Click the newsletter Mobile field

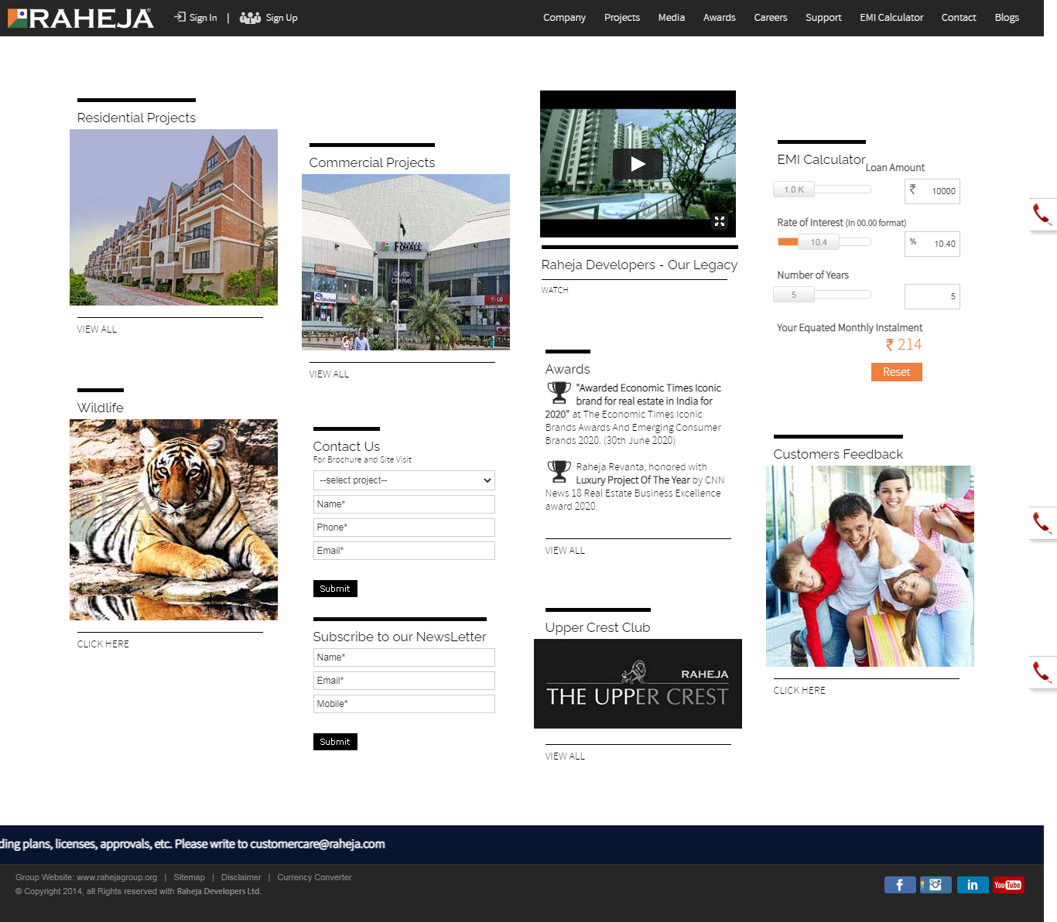[404, 704]
